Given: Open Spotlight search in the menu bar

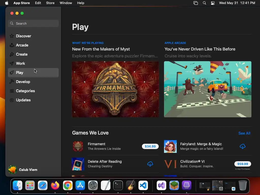Looking at the screenshot, I should [x=204, y=3].
